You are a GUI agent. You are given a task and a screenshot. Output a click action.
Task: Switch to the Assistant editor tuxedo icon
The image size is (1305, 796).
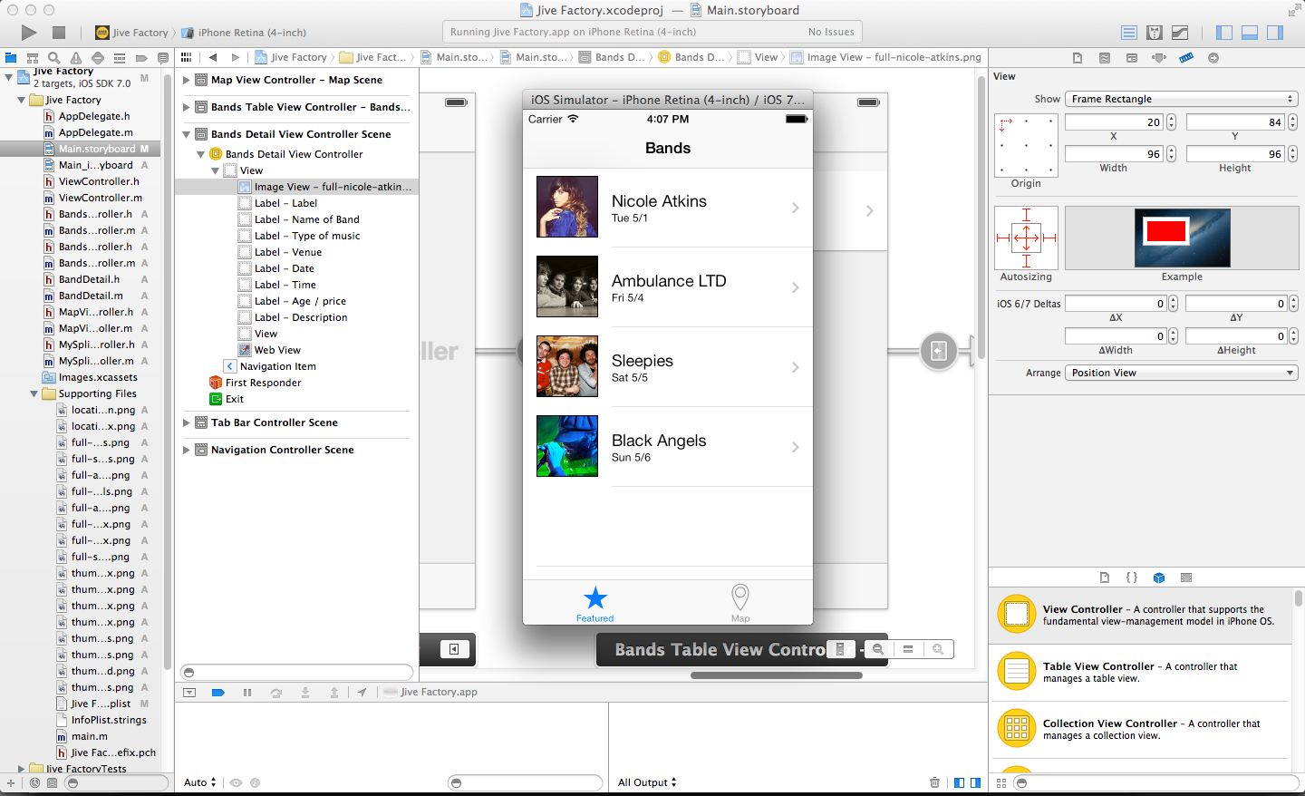tap(1155, 33)
